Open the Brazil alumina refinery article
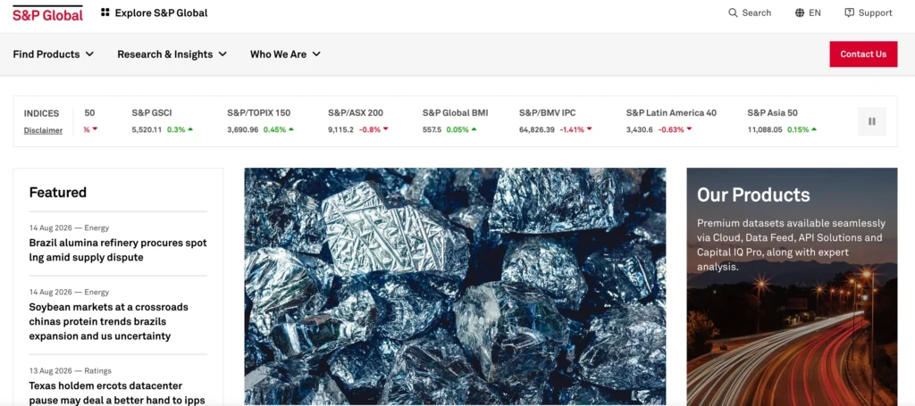 (x=118, y=250)
